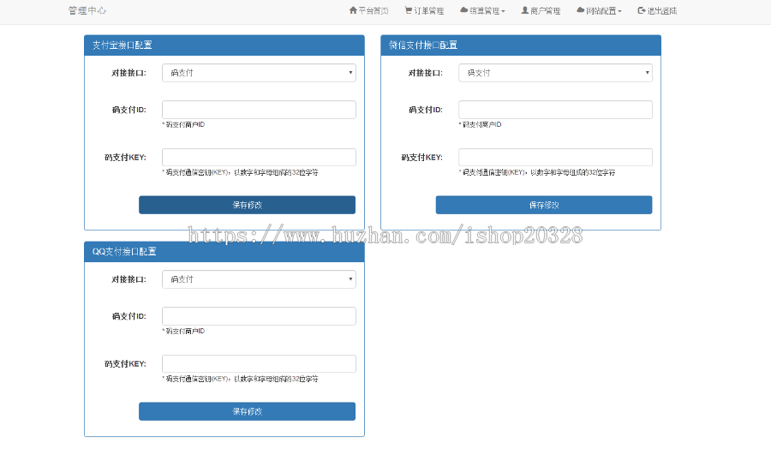Click 码支付商户ID hint in 支付宝 panel
The image size is (771, 467).
[184, 125]
